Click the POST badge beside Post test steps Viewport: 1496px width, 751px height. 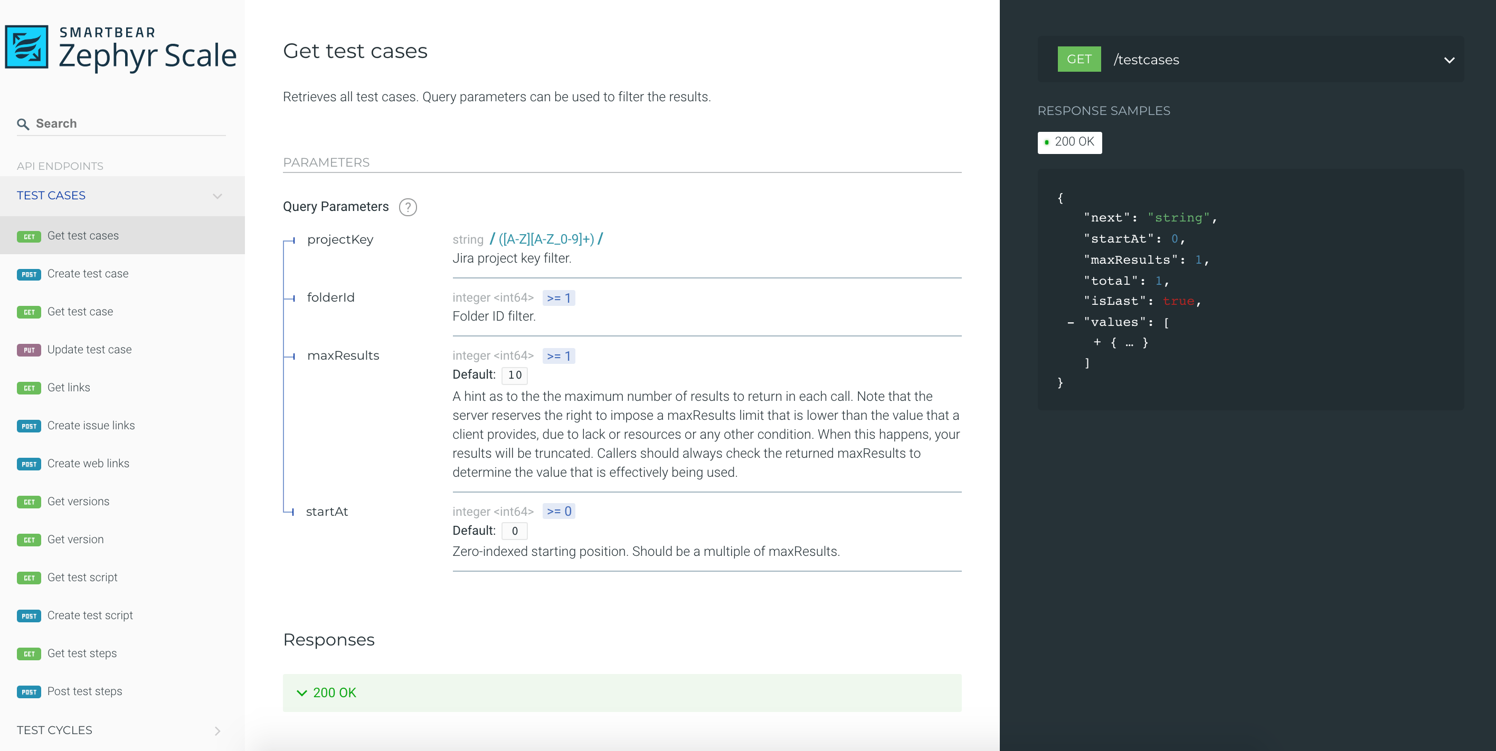point(29,692)
